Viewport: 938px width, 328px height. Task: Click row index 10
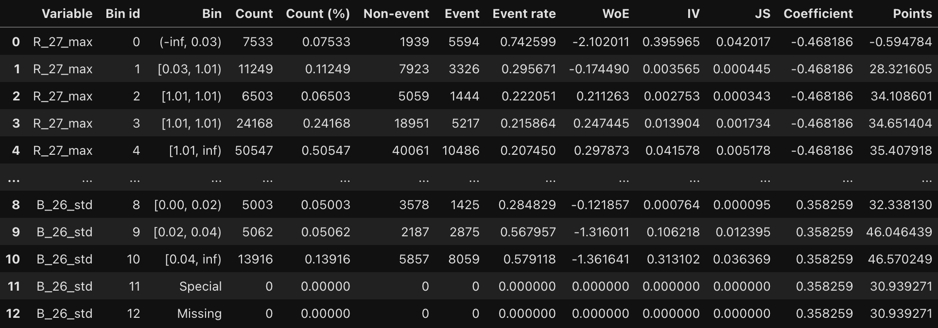(x=13, y=259)
